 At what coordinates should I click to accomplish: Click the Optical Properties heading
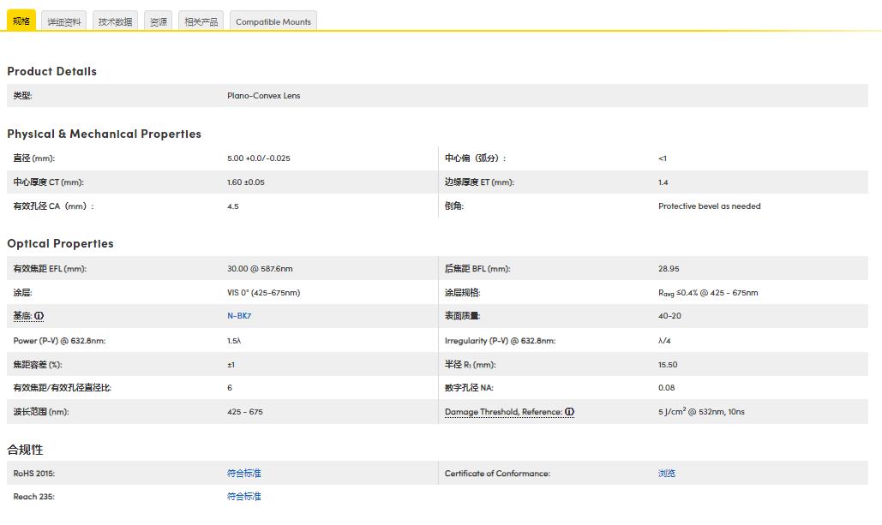60,243
